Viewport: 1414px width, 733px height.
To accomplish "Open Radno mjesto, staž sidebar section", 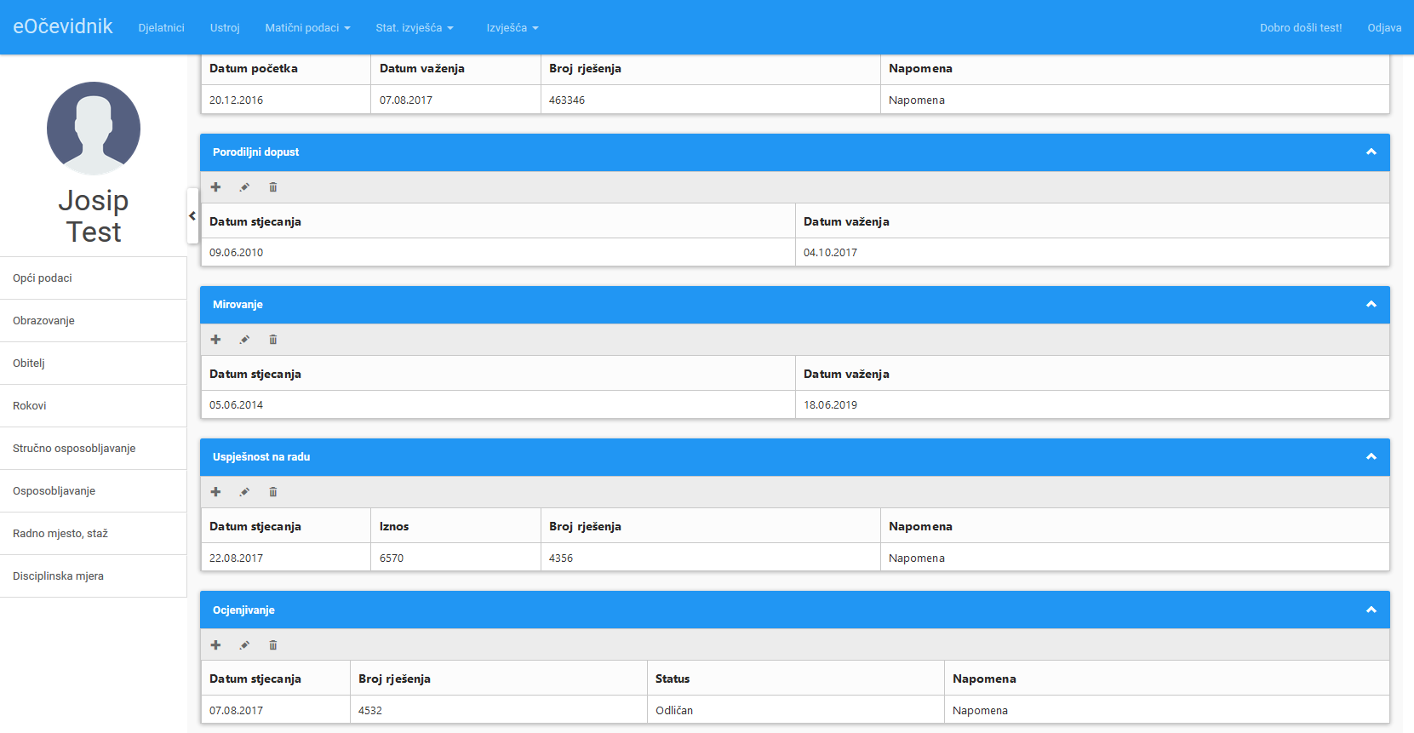I will (94, 534).
